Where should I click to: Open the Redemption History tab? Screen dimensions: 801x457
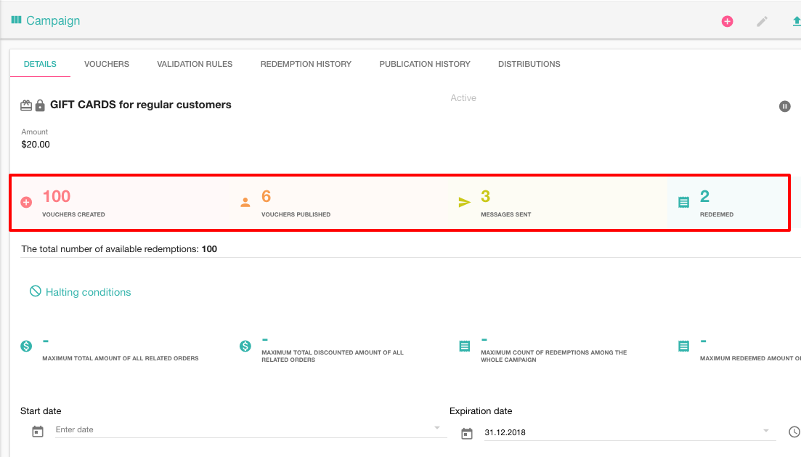[x=306, y=64]
